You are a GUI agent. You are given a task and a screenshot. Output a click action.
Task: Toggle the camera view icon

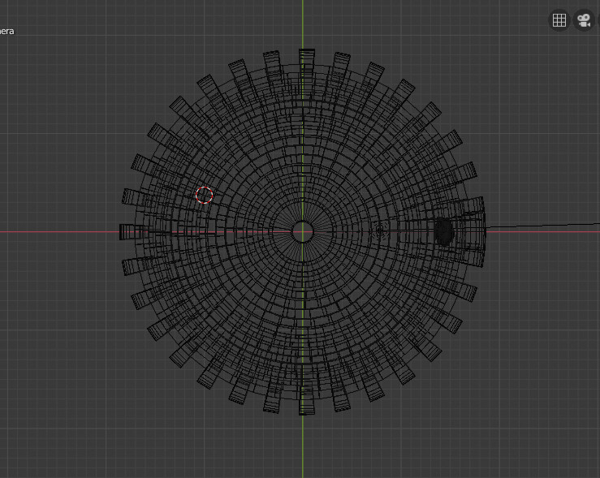coord(584,20)
